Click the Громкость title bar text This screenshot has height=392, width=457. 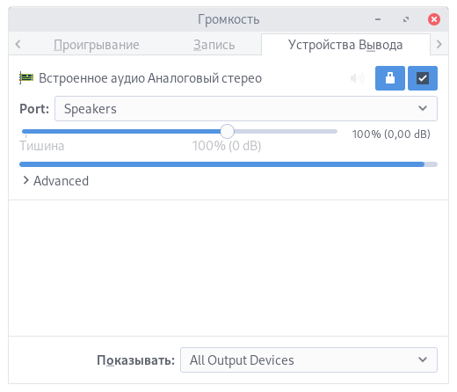(x=228, y=19)
